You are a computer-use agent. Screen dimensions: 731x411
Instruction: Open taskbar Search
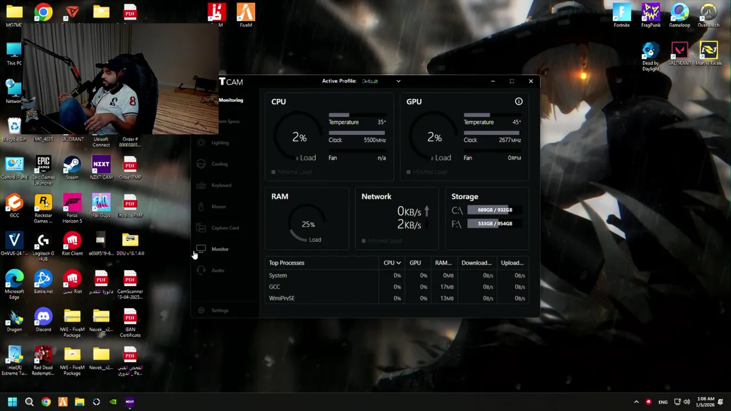[x=29, y=402]
